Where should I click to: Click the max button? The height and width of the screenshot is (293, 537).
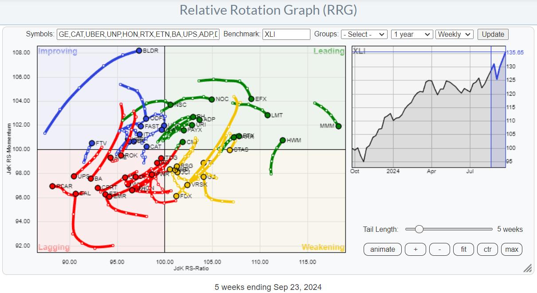[512, 249]
